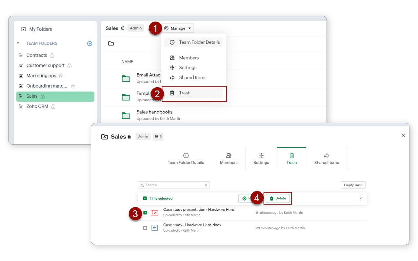Switch to the Settings tab
Screen dimensions: 418x261
tap(261, 158)
